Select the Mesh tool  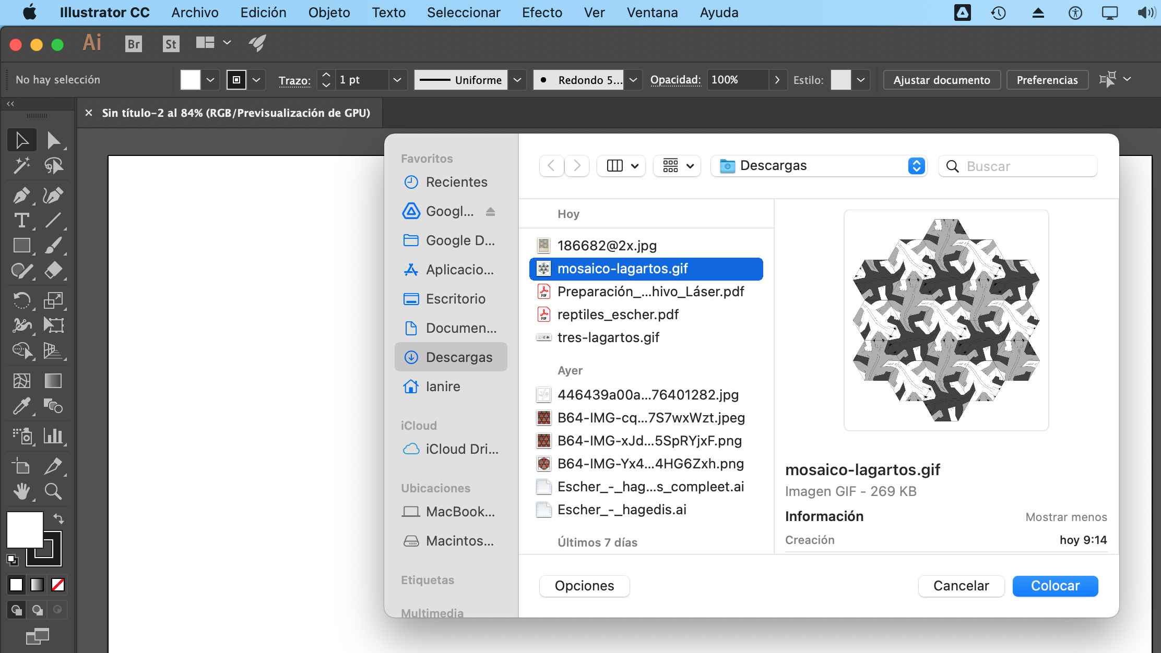[x=22, y=381]
